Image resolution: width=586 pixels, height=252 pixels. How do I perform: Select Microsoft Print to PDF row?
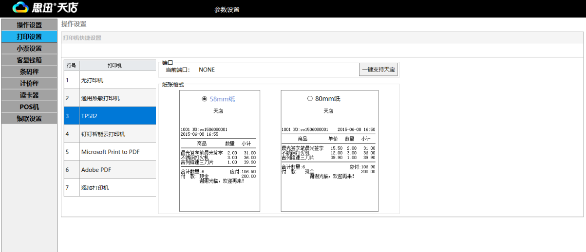[110, 152]
